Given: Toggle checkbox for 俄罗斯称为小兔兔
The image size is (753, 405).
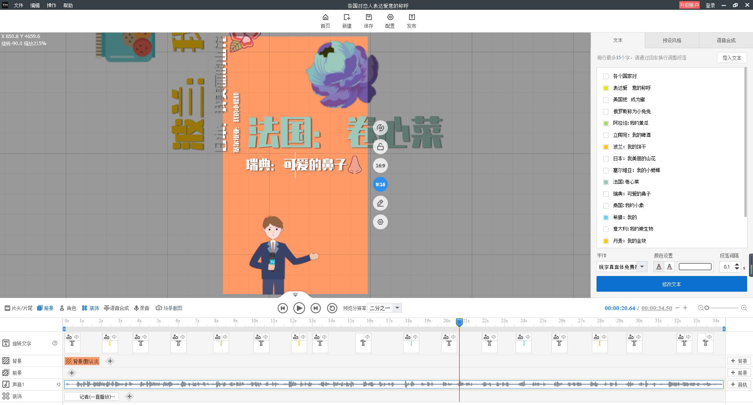Looking at the screenshot, I should pyautogui.click(x=606, y=112).
